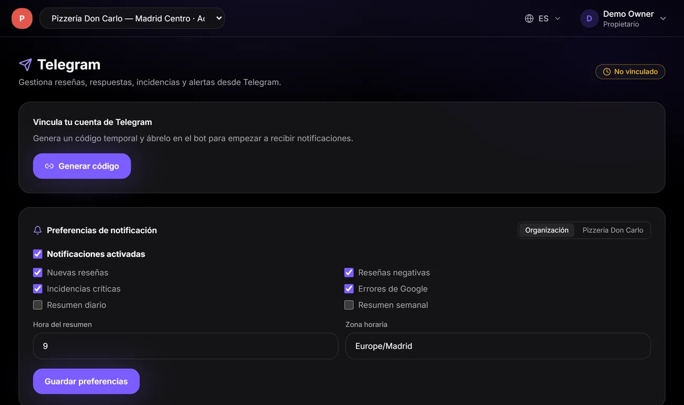Viewport: 684px width, 405px height.
Task: Click the Gestiona reseñas subtitle text
Action: pos(150,82)
